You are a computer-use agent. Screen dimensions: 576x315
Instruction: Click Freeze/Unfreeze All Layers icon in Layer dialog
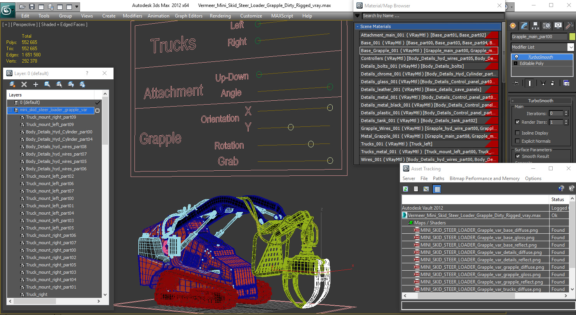click(x=82, y=84)
